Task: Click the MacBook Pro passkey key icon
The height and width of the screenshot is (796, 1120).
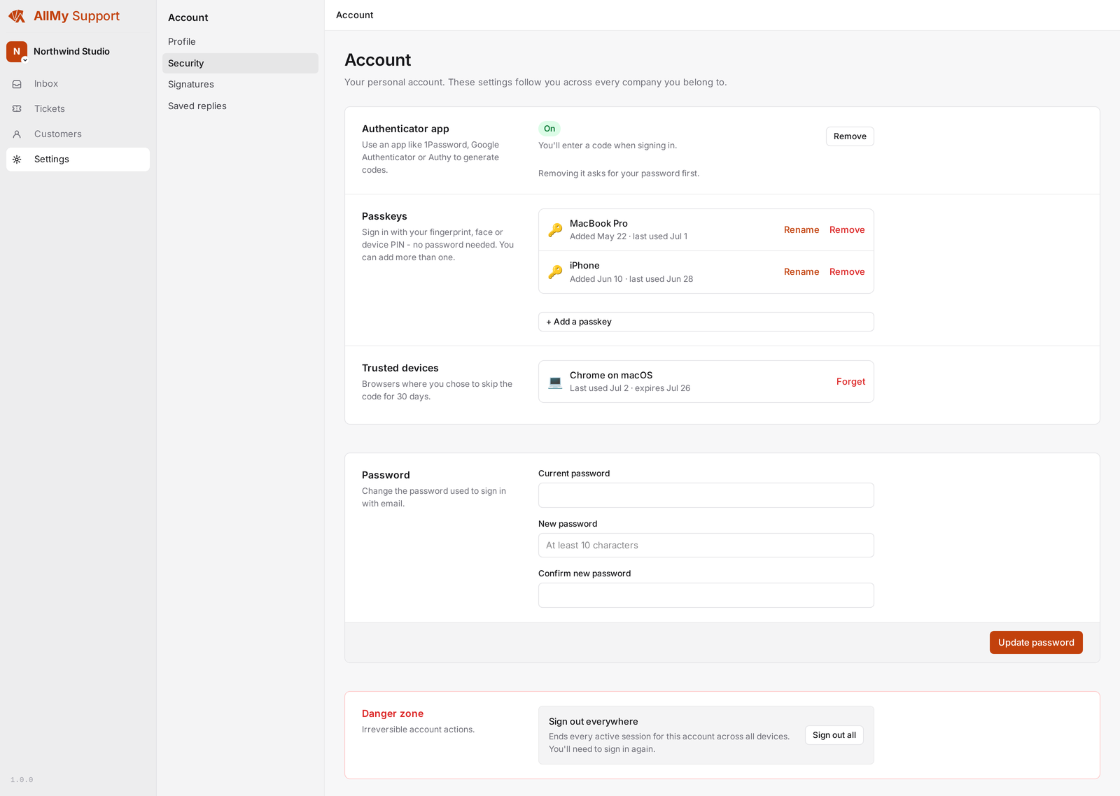Action: coord(555,230)
